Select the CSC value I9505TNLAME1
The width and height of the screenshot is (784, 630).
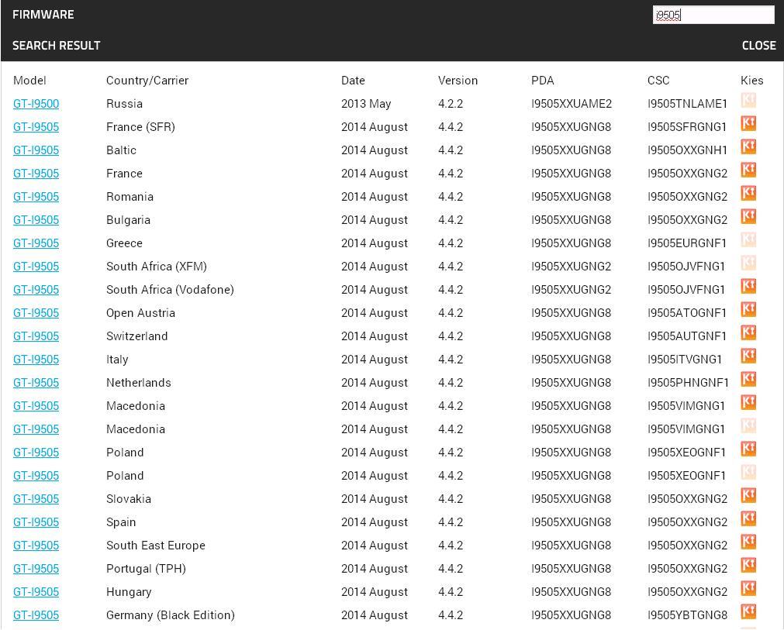(687, 104)
